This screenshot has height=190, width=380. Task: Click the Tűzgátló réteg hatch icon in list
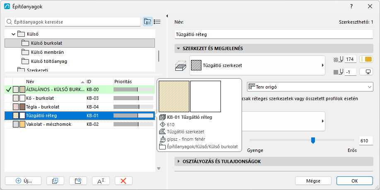(15, 115)
